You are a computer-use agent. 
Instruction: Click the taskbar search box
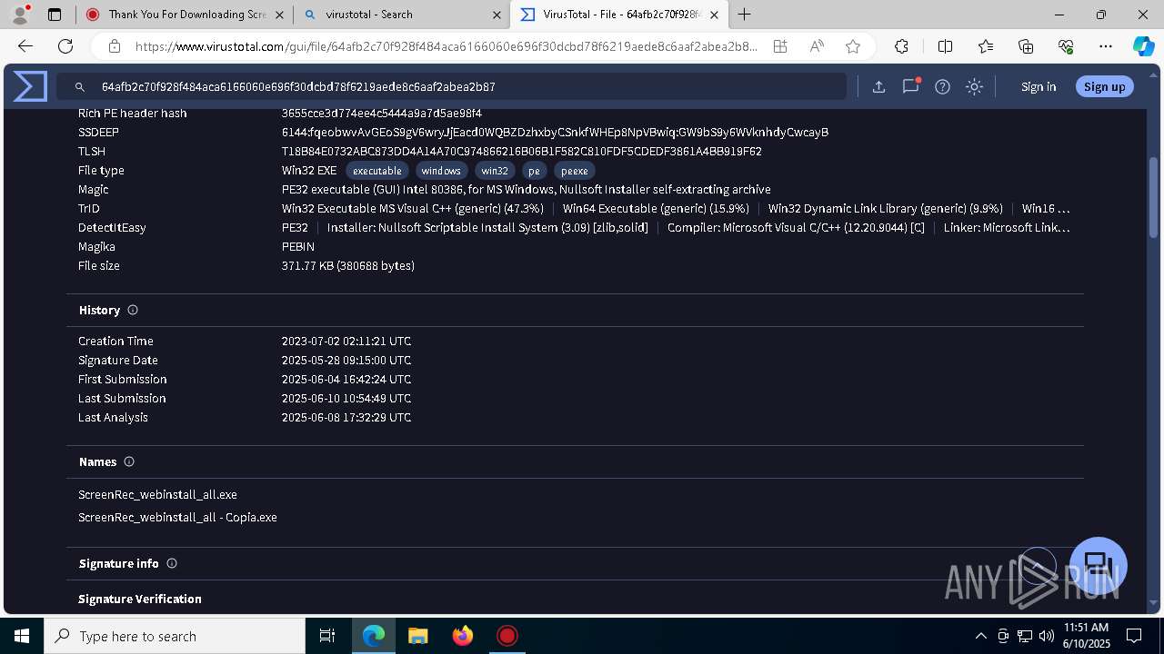click(175, 636)
